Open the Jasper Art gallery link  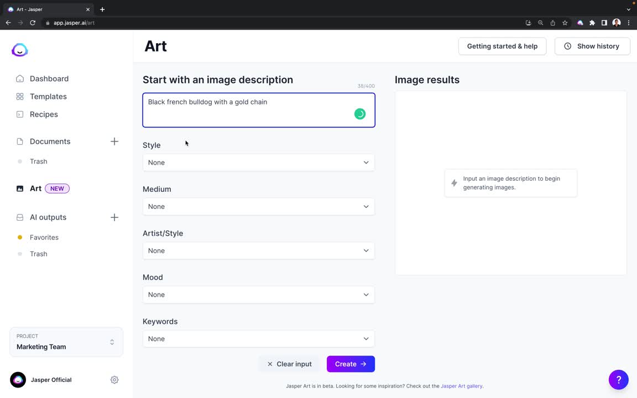[x=462, y=386]
